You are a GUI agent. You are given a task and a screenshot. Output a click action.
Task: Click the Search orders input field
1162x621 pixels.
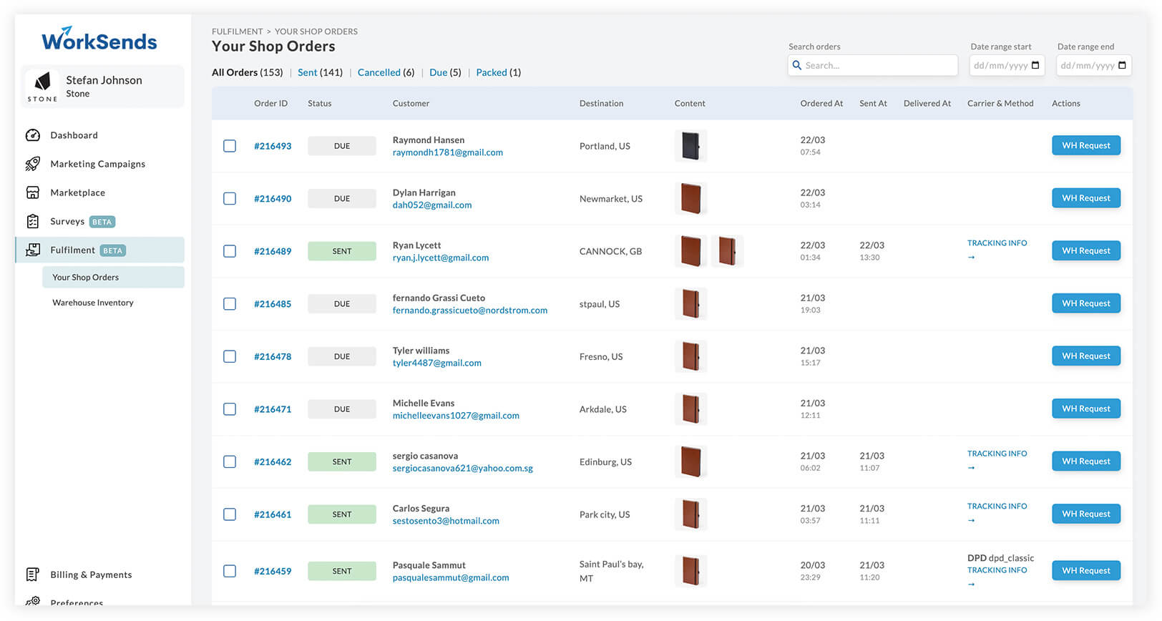point(872,65)
